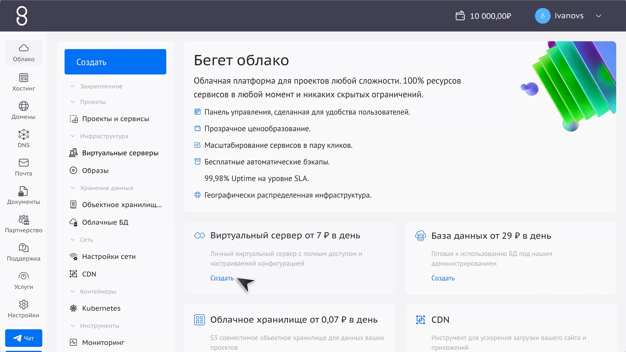Select Kubernetes in the side menu
The width and height of the screenshot is (626, 352).
(101, 308)
